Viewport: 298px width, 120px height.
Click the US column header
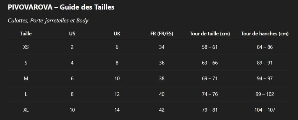click(x=72, y=33)
